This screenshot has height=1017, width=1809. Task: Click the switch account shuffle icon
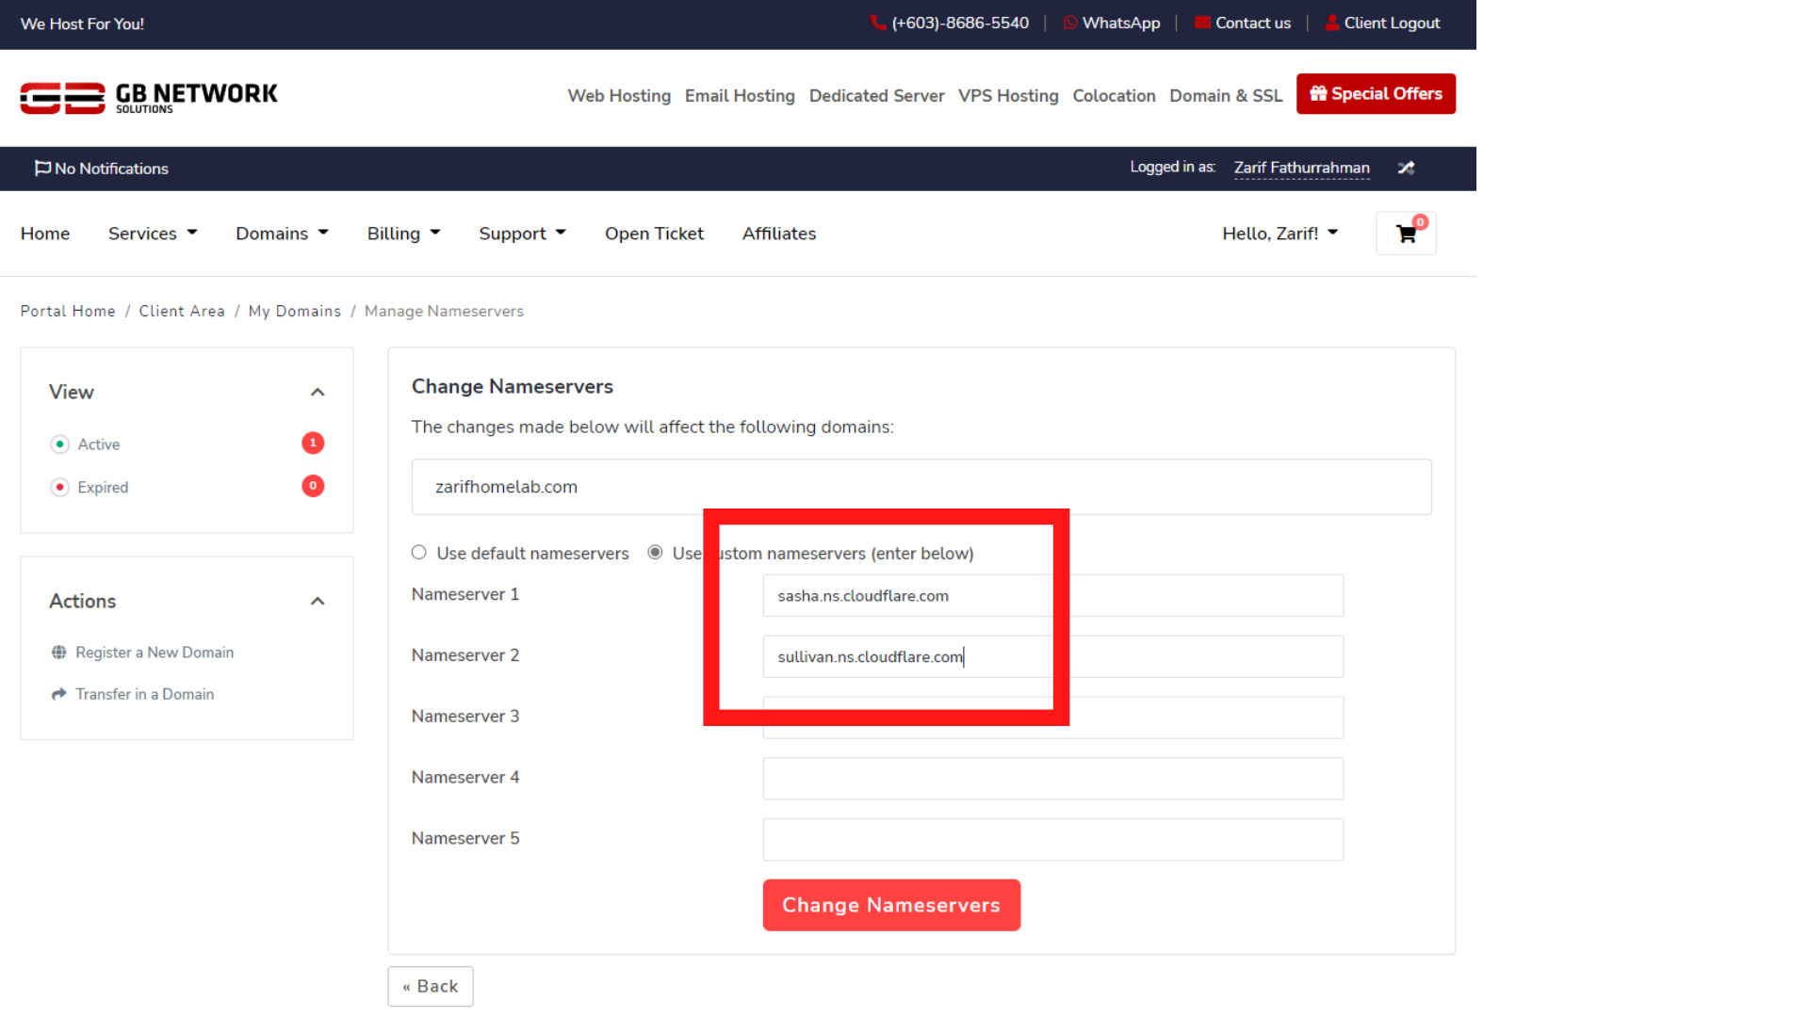pyautogui.click(x=1406, y=168)
